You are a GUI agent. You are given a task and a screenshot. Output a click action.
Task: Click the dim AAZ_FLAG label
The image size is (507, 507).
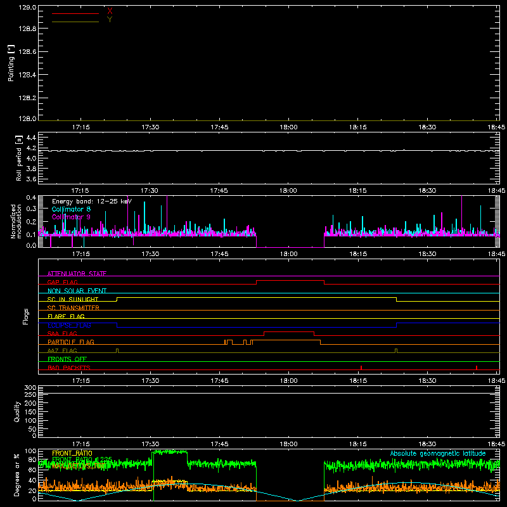pos(62,350)
